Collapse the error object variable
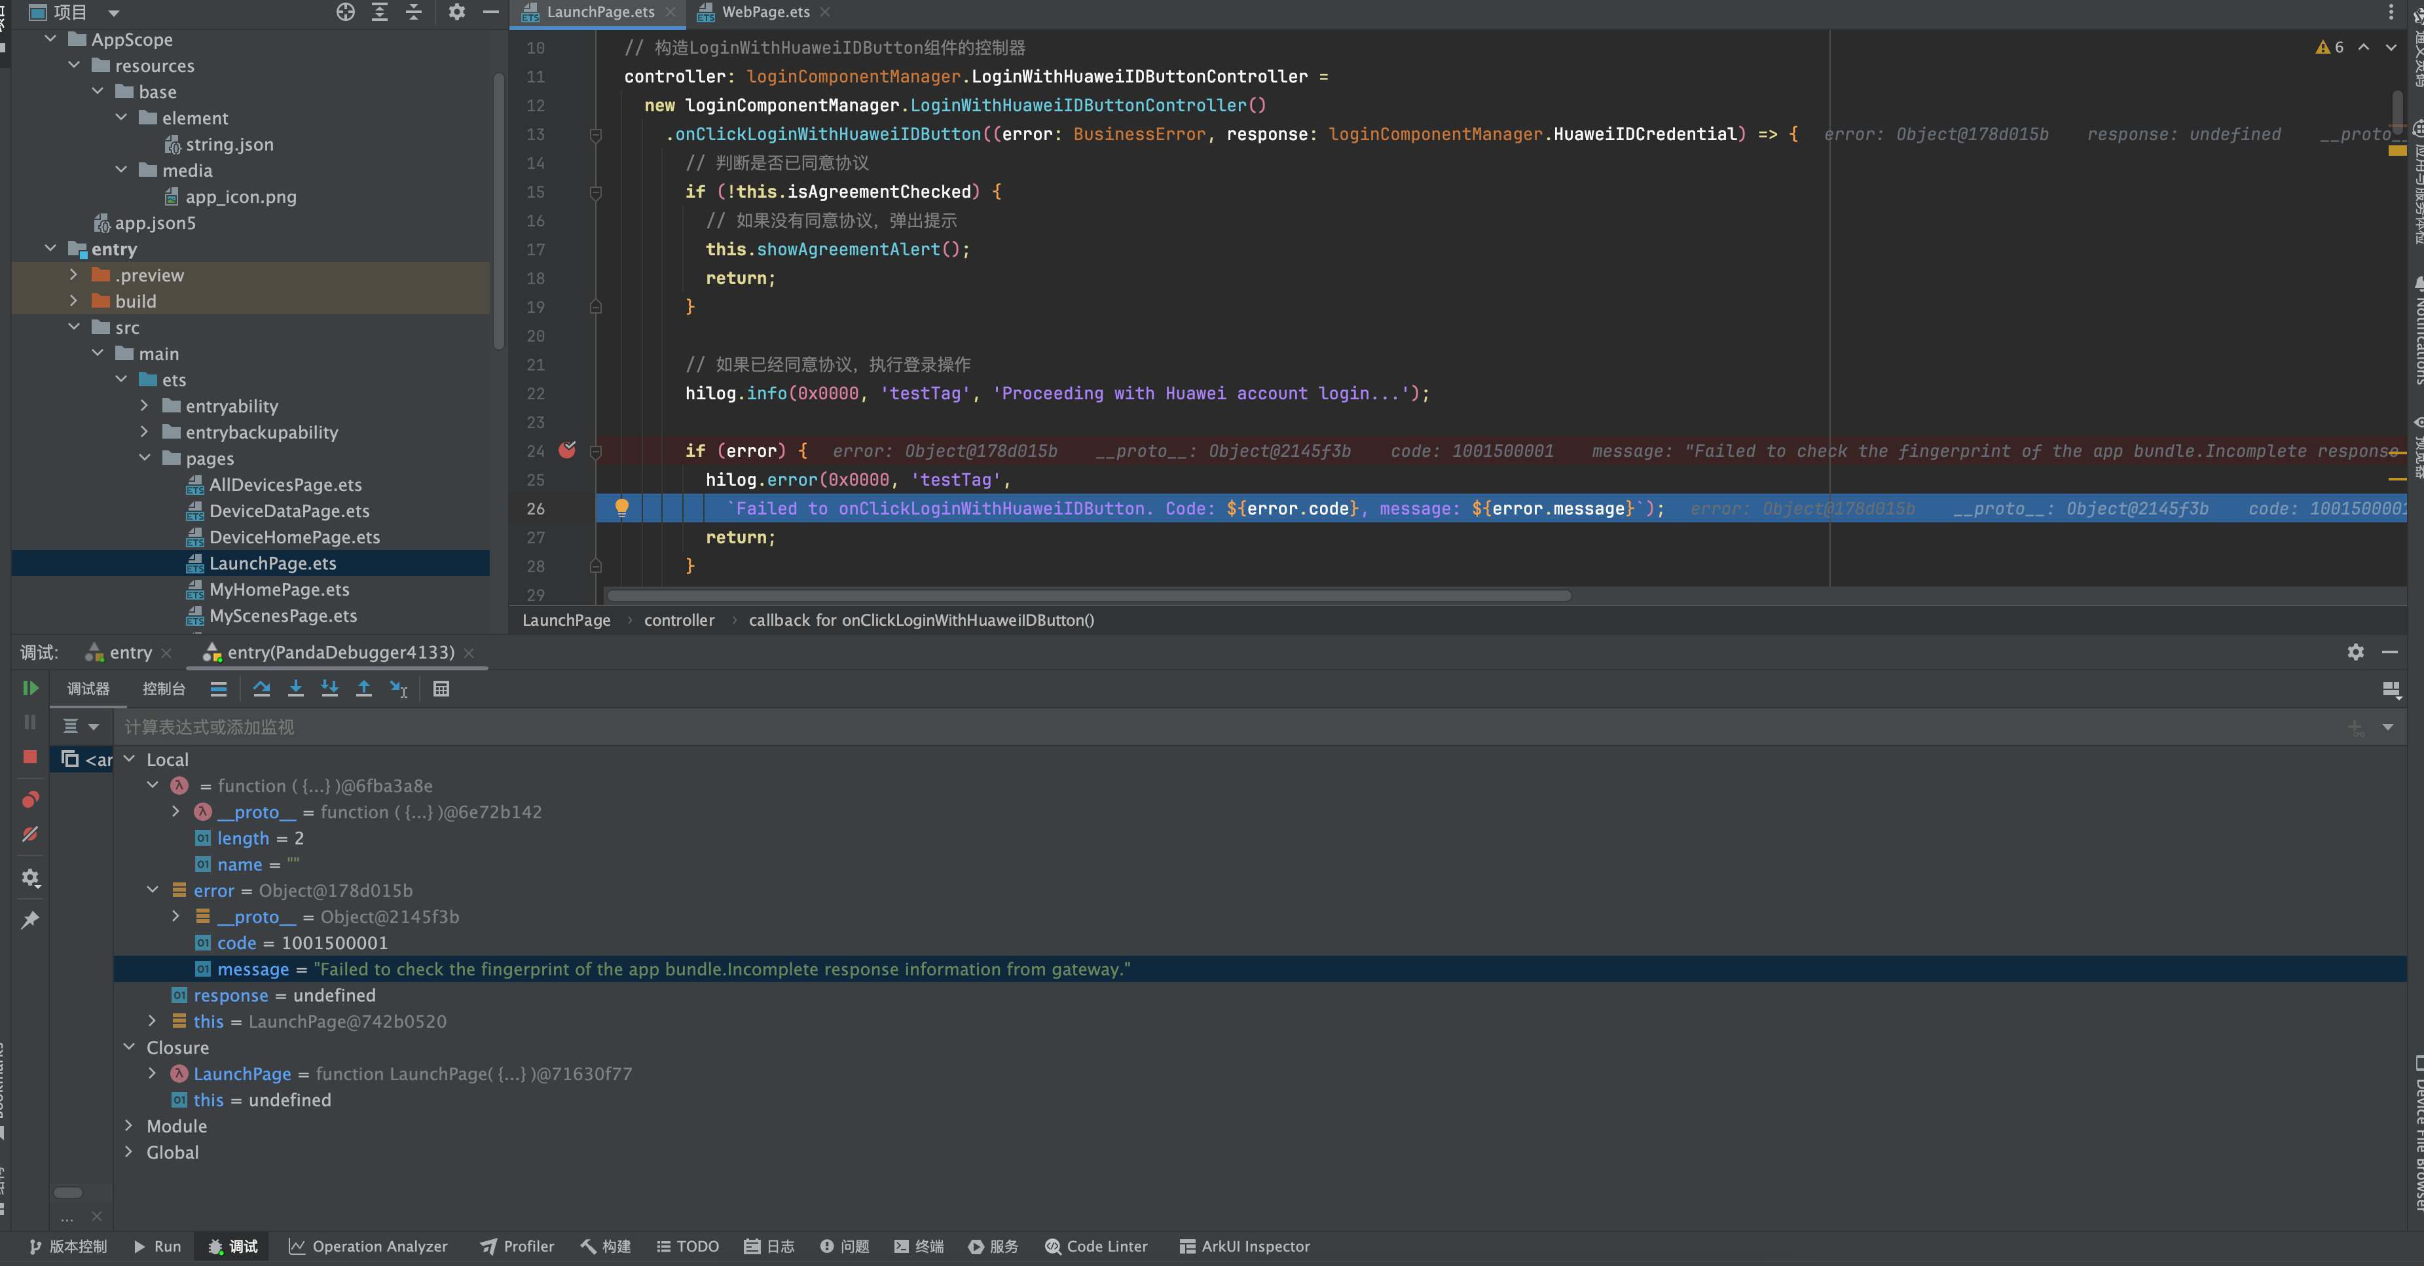 pos(153,889)
